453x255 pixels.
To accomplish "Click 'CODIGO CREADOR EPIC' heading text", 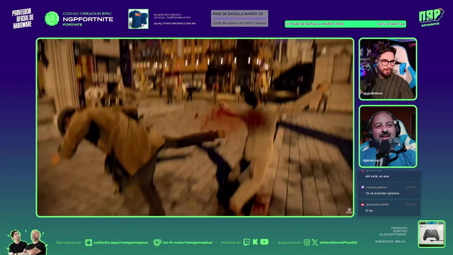I will 87,14.
